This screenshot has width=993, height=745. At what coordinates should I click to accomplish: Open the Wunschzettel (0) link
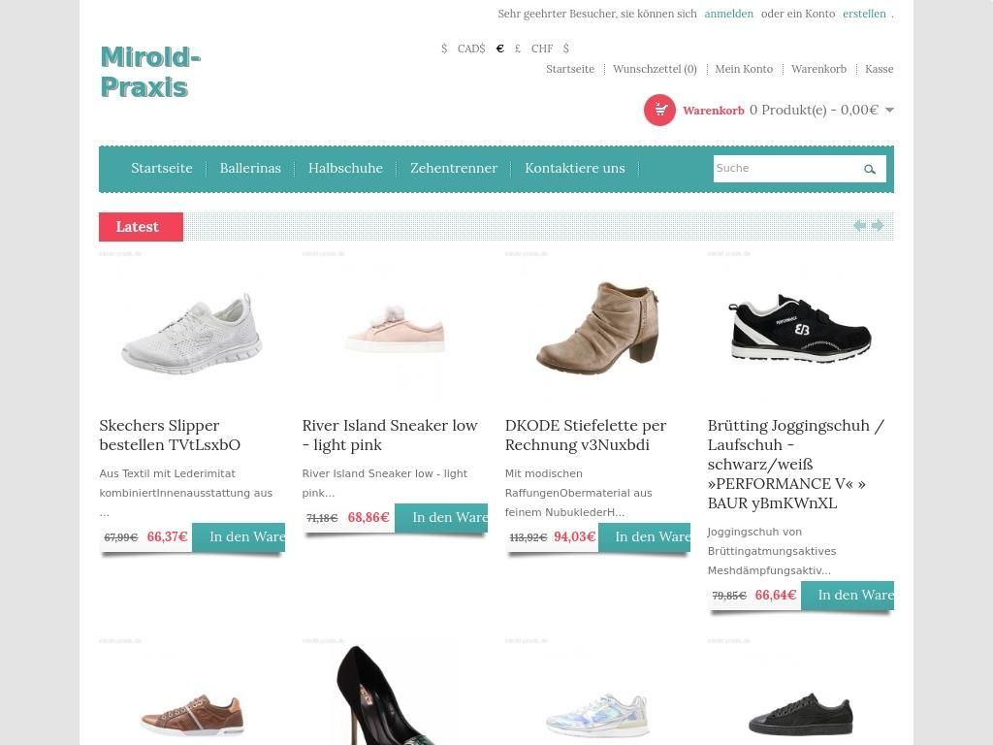(655, 69)
